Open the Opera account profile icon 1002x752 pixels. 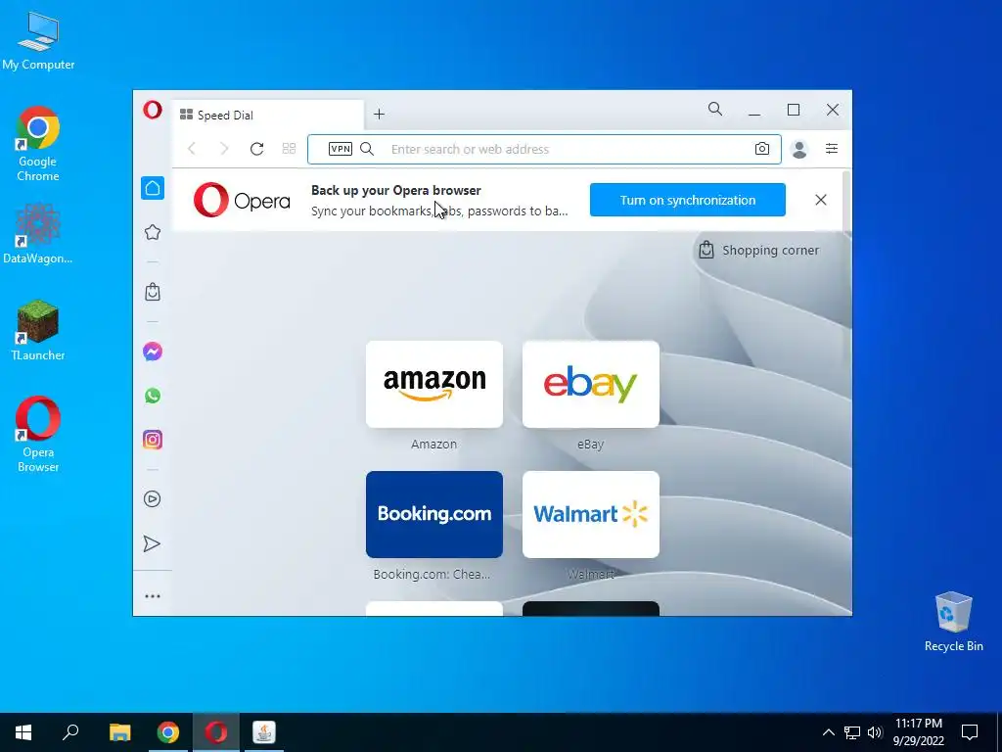point(798,149)
